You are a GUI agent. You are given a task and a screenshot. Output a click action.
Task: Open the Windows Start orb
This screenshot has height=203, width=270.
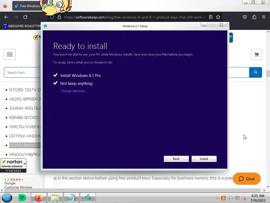click(x=7, y=198)
